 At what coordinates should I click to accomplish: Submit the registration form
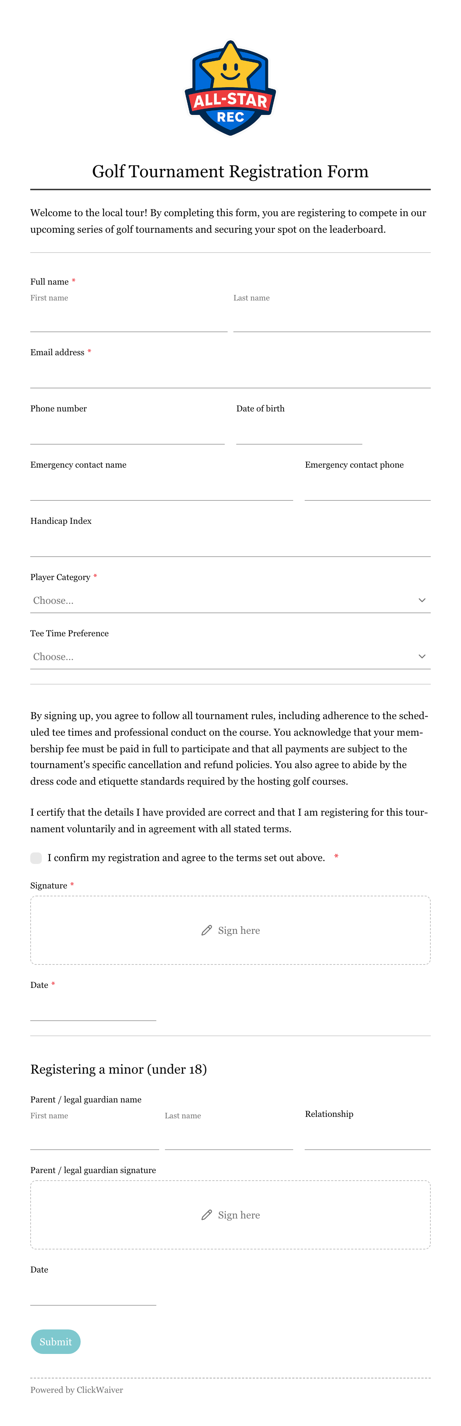pos(55,1341)
